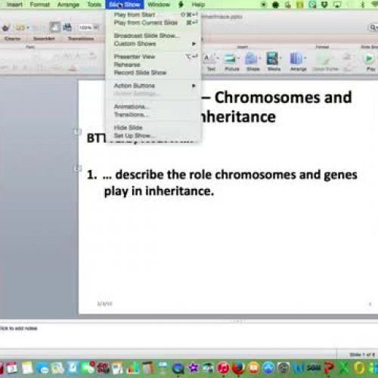Open System Preferences from the Dock
Image resolution: width=378 pixels, height=378 pixels.
point(283,368)
